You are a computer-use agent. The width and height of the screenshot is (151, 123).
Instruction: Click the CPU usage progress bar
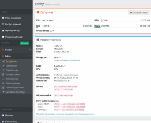coord(64,22)
